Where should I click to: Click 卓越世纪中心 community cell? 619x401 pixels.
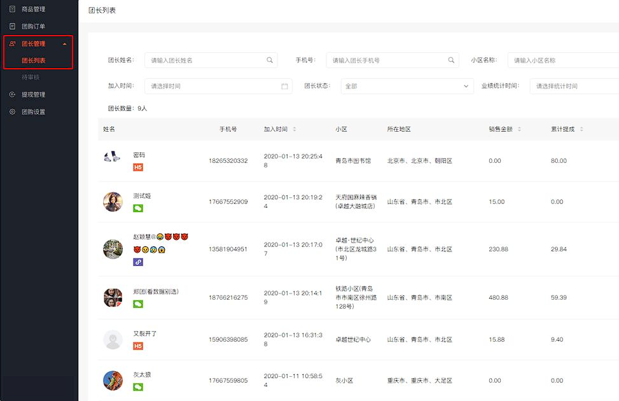pos(353,339)
